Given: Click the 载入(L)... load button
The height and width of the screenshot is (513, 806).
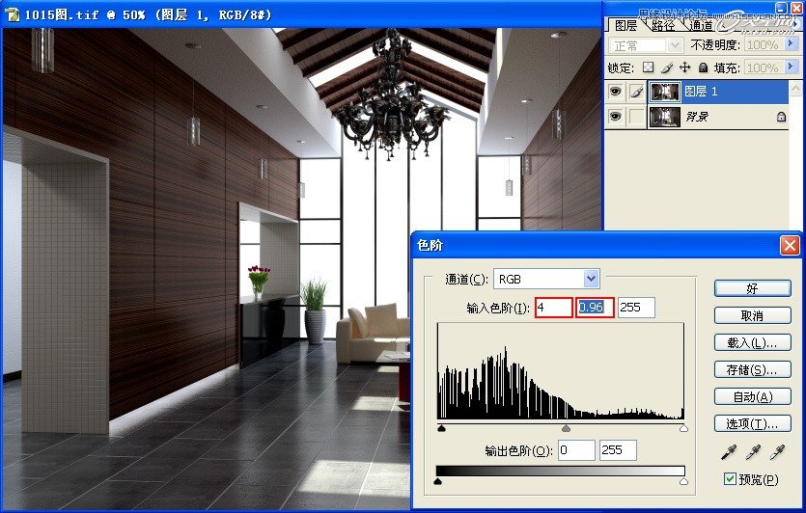Looking at the screenshot, I should click(x=753, y=342).
